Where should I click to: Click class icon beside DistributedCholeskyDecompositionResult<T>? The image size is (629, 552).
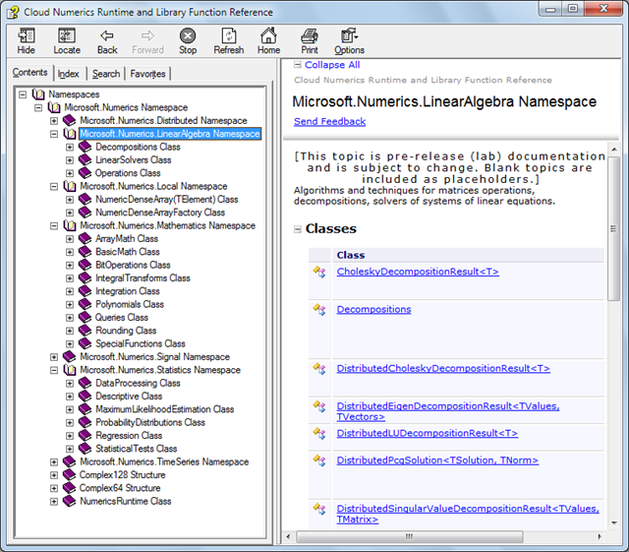pos(319,368)
